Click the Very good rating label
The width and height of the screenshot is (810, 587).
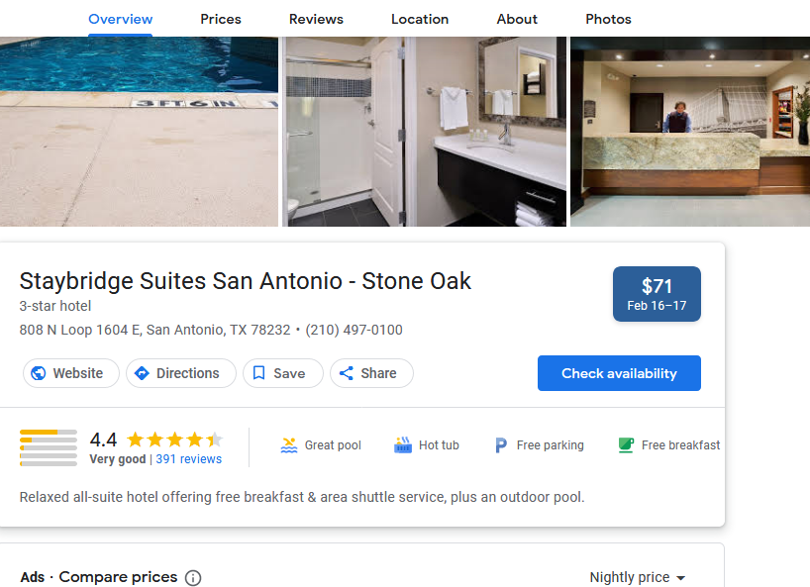(117, 459)
